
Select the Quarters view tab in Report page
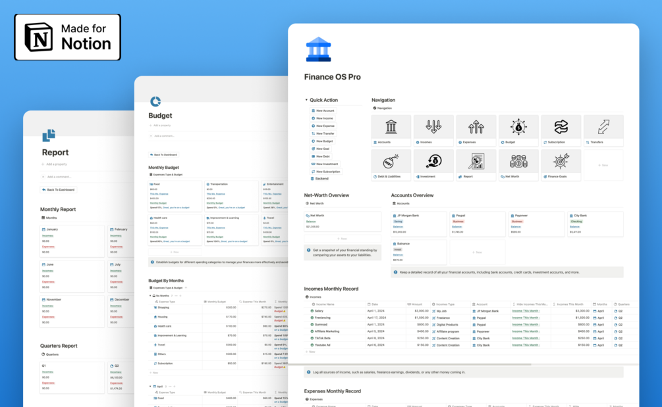[50, 354]
